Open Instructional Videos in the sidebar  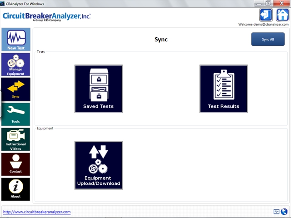click(x=15, y=139)
